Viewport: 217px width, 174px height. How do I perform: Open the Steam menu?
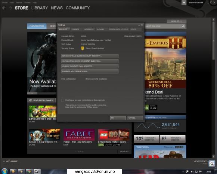tap(5, 3)
